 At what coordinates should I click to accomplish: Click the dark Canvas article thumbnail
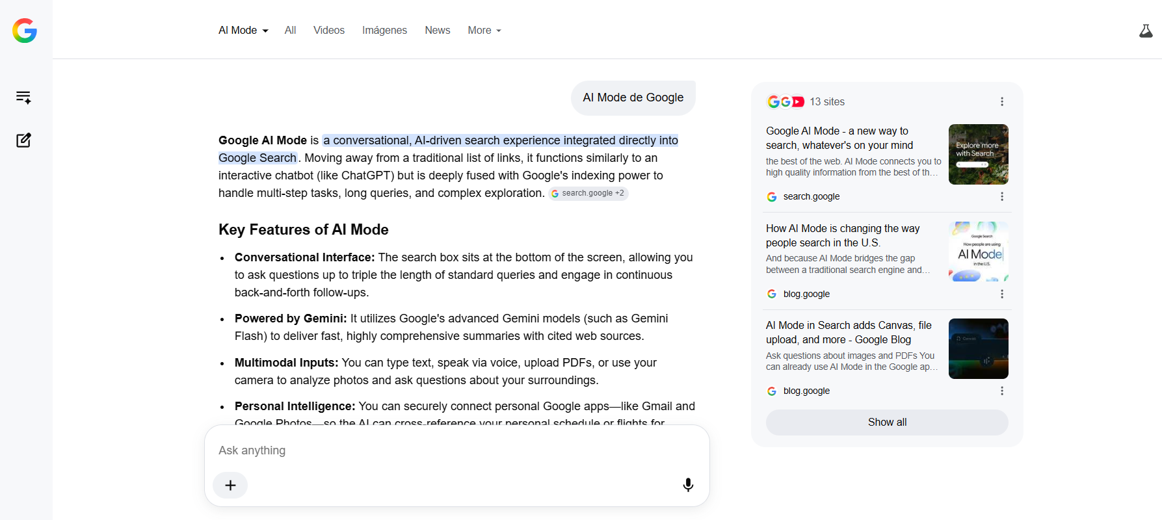[x=979, y=348]
